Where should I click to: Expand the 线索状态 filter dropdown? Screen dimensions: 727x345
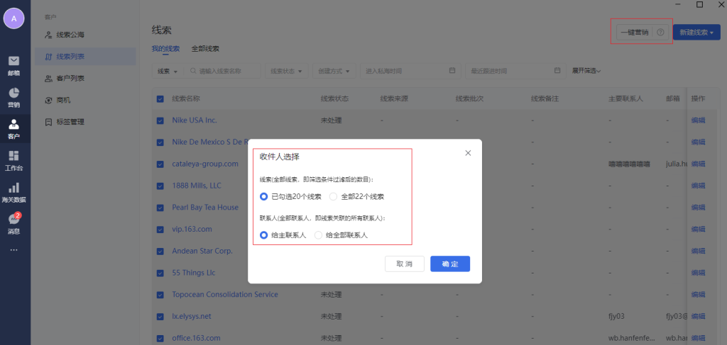[288, 71]
